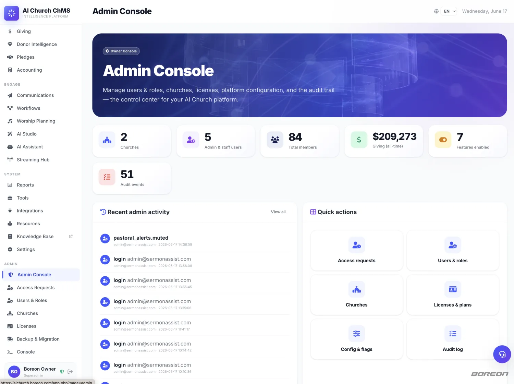The height and width of the screenshot is (384, 514).
Task: Open Tools in the sidebar
Action: tap(41, 198)
